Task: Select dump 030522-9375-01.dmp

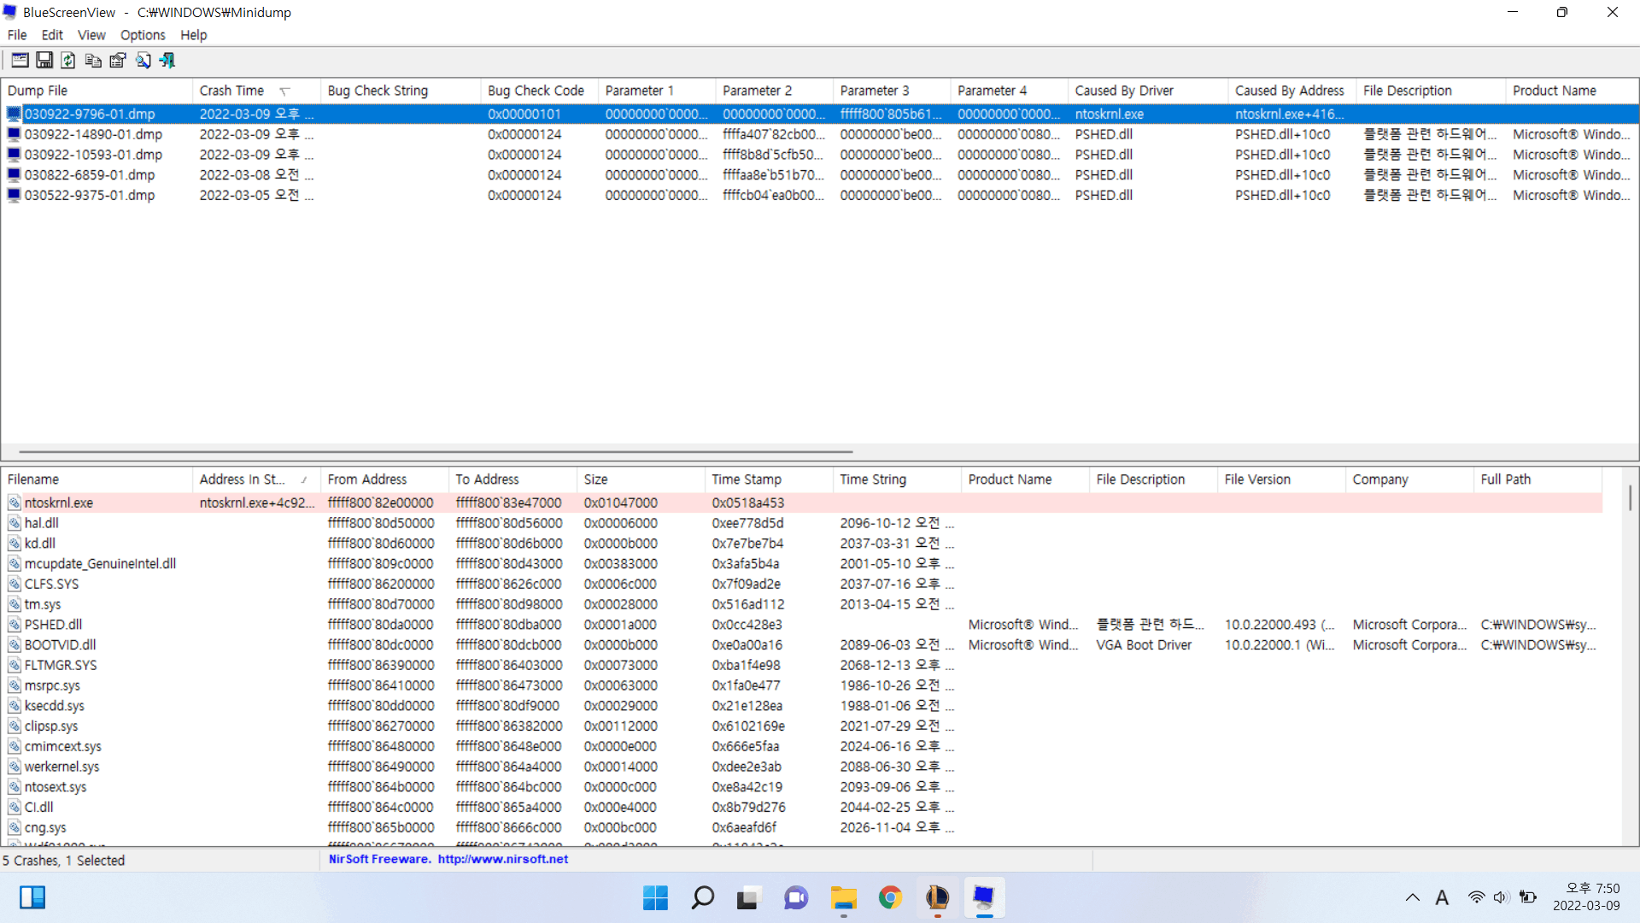Action: (90, 196)
